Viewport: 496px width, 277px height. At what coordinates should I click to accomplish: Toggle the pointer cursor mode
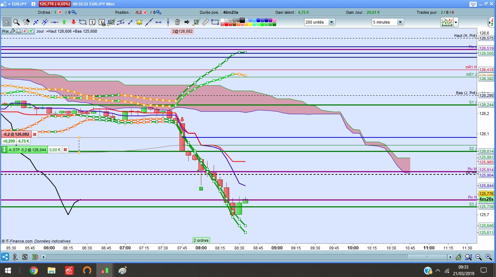click(7, 22)
